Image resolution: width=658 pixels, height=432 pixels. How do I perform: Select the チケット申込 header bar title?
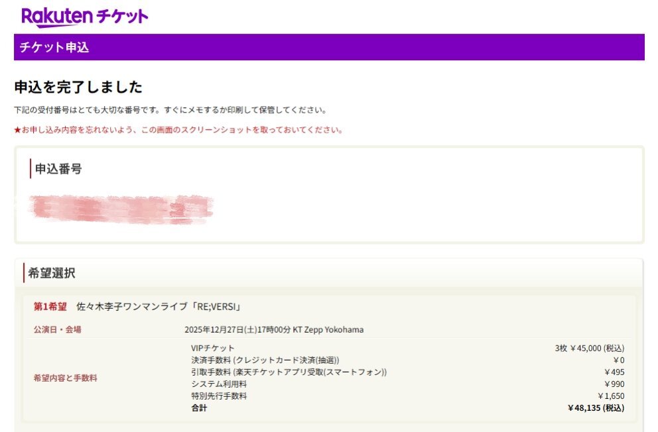point(54,47)
